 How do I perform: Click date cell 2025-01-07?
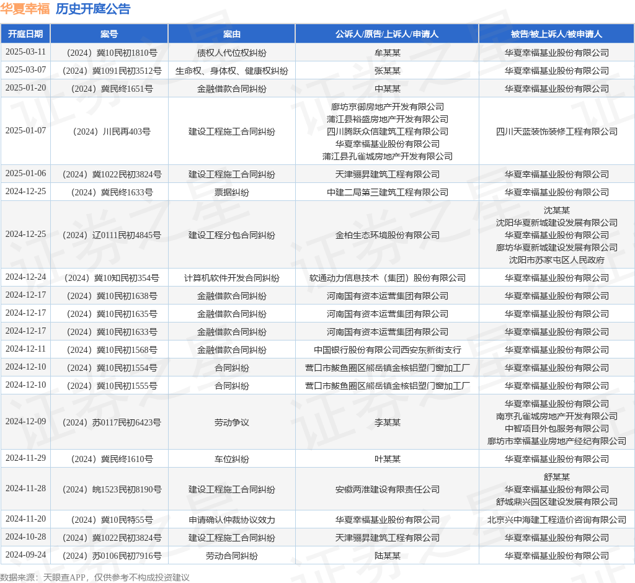25,131
